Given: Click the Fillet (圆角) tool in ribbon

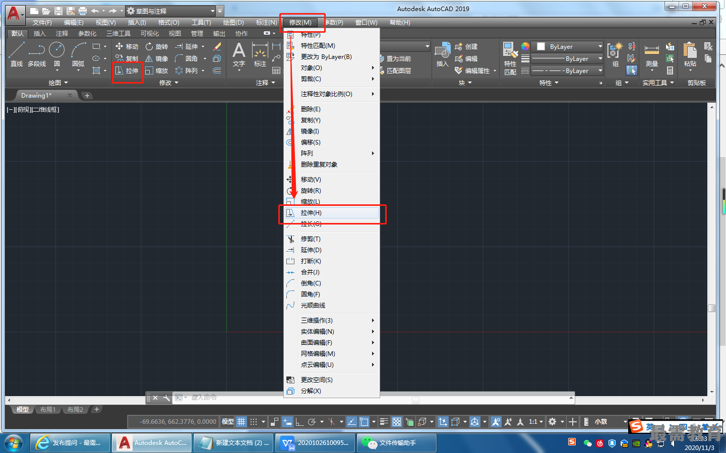Looking at the screenshot, I should [x=186, y=58].
